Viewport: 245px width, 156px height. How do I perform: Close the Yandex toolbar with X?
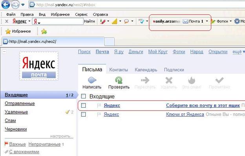point(7,21)
